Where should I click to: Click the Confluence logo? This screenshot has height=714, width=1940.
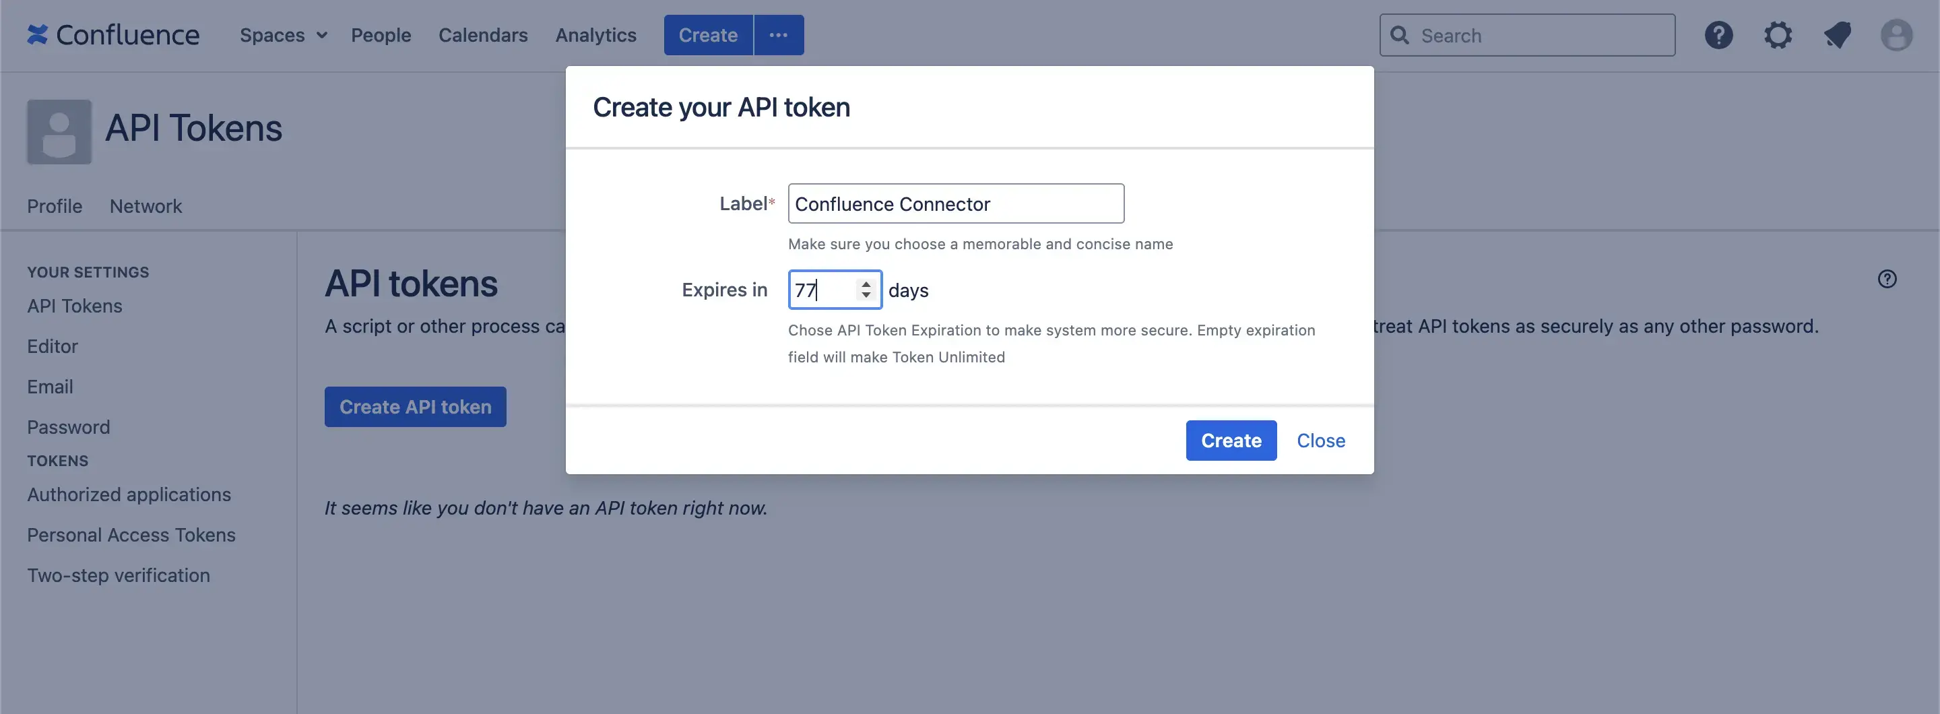tap(113, 34)
